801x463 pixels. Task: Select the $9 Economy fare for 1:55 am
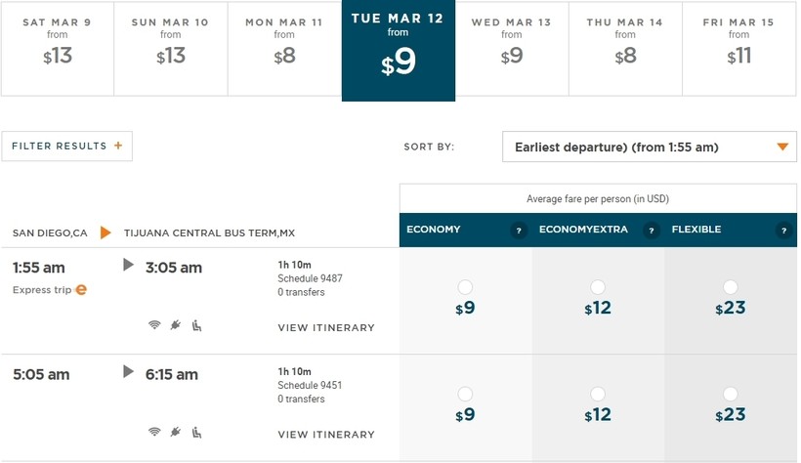(x=465, y=287)
